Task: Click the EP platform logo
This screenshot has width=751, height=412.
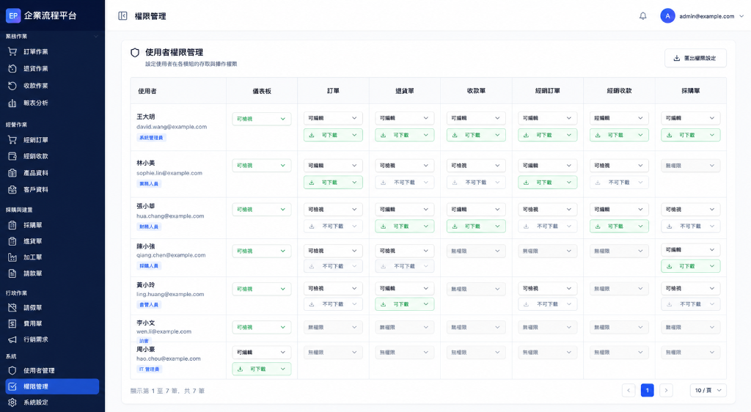Action: pos(13,16)
